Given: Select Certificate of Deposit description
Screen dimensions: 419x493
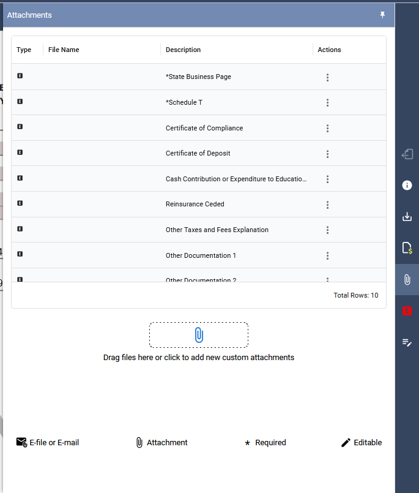Looking at the screenshot, I should (x=198, y=153).
